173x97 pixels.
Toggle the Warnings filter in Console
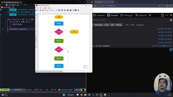tap(98, 25)
